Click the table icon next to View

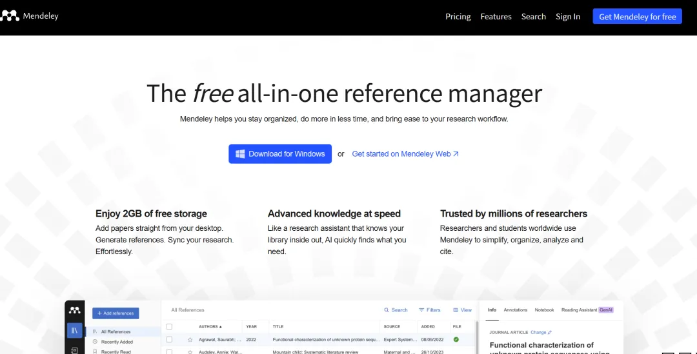pos(456,310)
